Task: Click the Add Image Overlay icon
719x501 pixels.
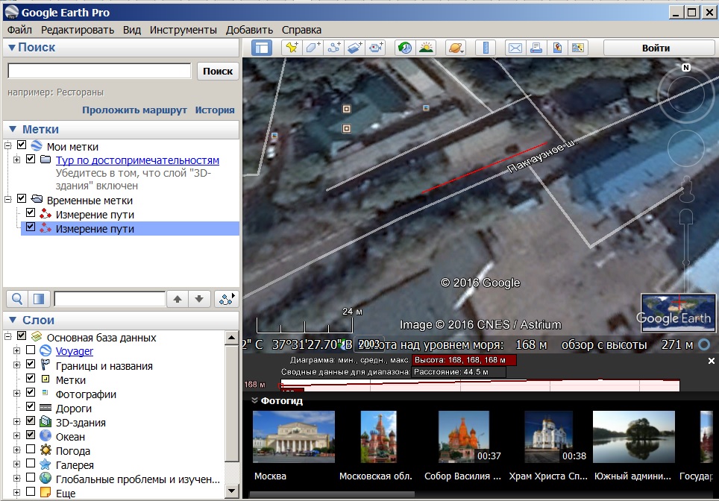Action: click(355, 48)
